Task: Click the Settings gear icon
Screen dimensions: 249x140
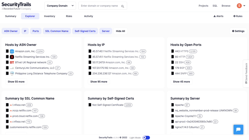Action: click(233, 31)
